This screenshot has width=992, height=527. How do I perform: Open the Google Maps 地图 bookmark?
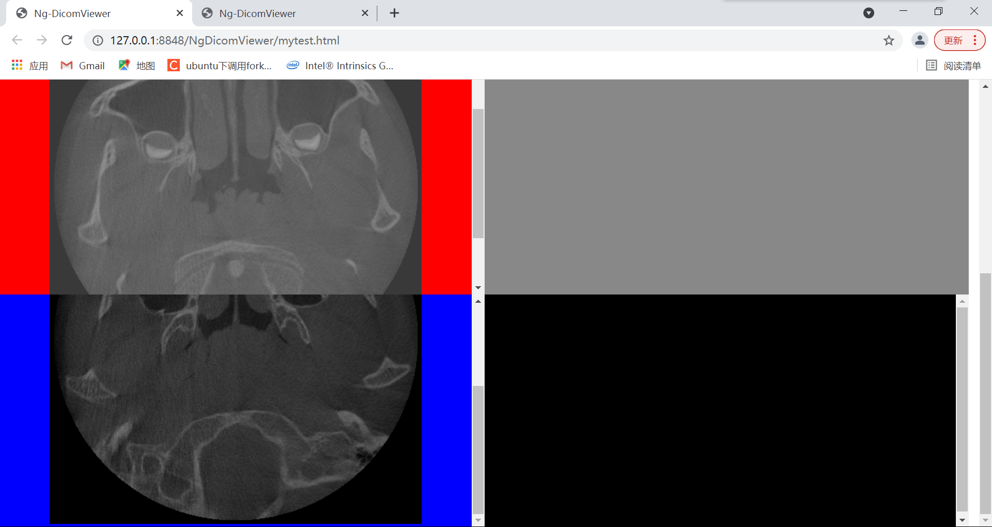pyautogui.click(x=135, y=65)
